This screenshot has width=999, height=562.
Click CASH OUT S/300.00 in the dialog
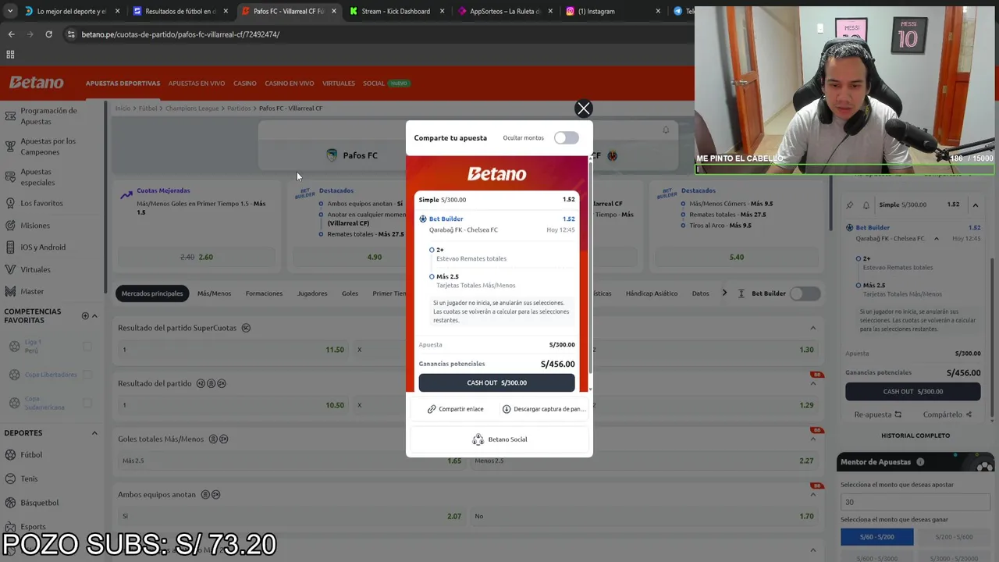(x=496, y=382)
